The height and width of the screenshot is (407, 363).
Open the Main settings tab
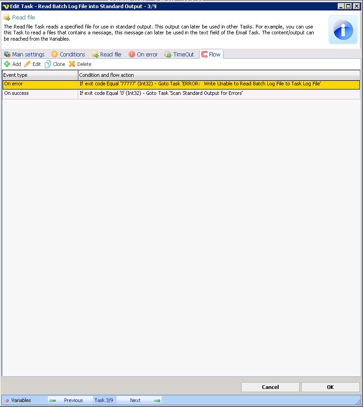(24, 54)
